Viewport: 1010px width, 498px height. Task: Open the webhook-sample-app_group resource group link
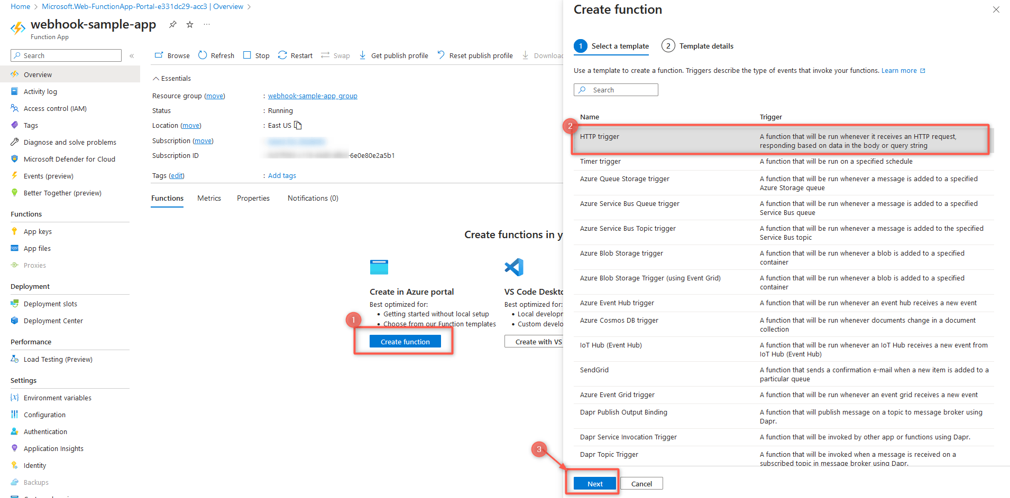pyautogui.click(x=313, y=96)
